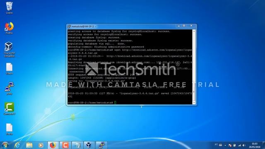265x149 pixels.
Task: Open the PuTTY system menu icon in the title bar
Action: [69, 26]
